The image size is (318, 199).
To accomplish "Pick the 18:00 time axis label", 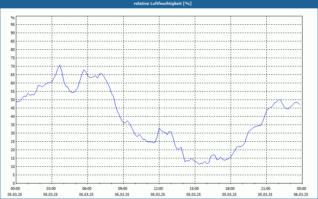I will (x=230, y=189).
